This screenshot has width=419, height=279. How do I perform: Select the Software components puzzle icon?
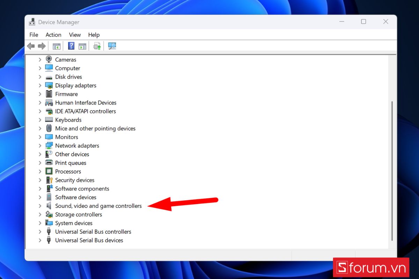[x=49, y=189]
